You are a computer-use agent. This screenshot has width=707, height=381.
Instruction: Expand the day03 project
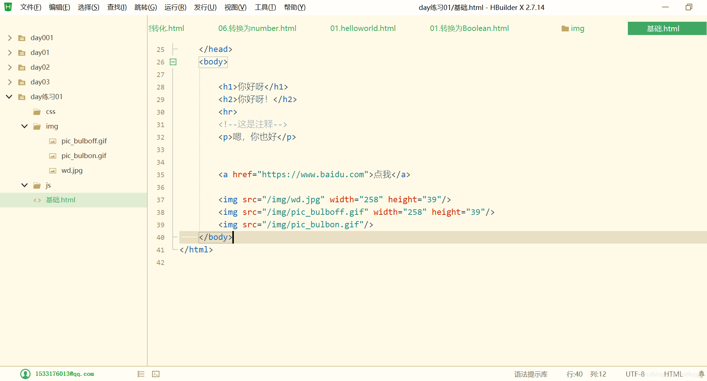click(x=10, y=82)
